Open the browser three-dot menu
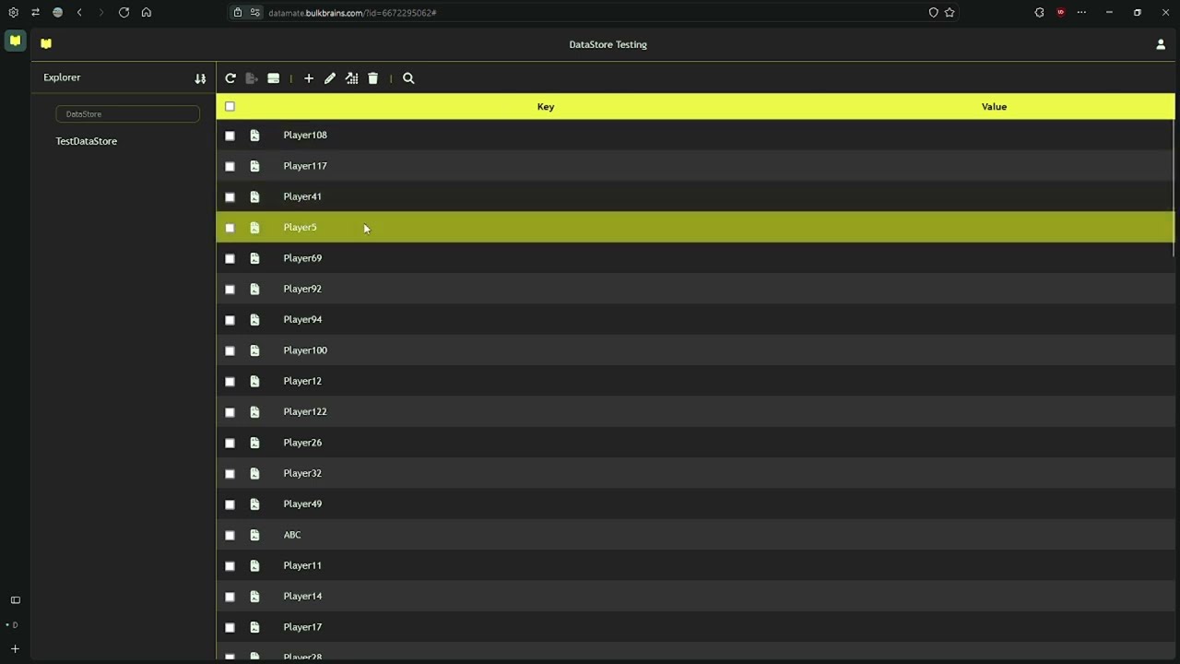The width and height of the screenshot is (1180, 664). coord(1081,13)
